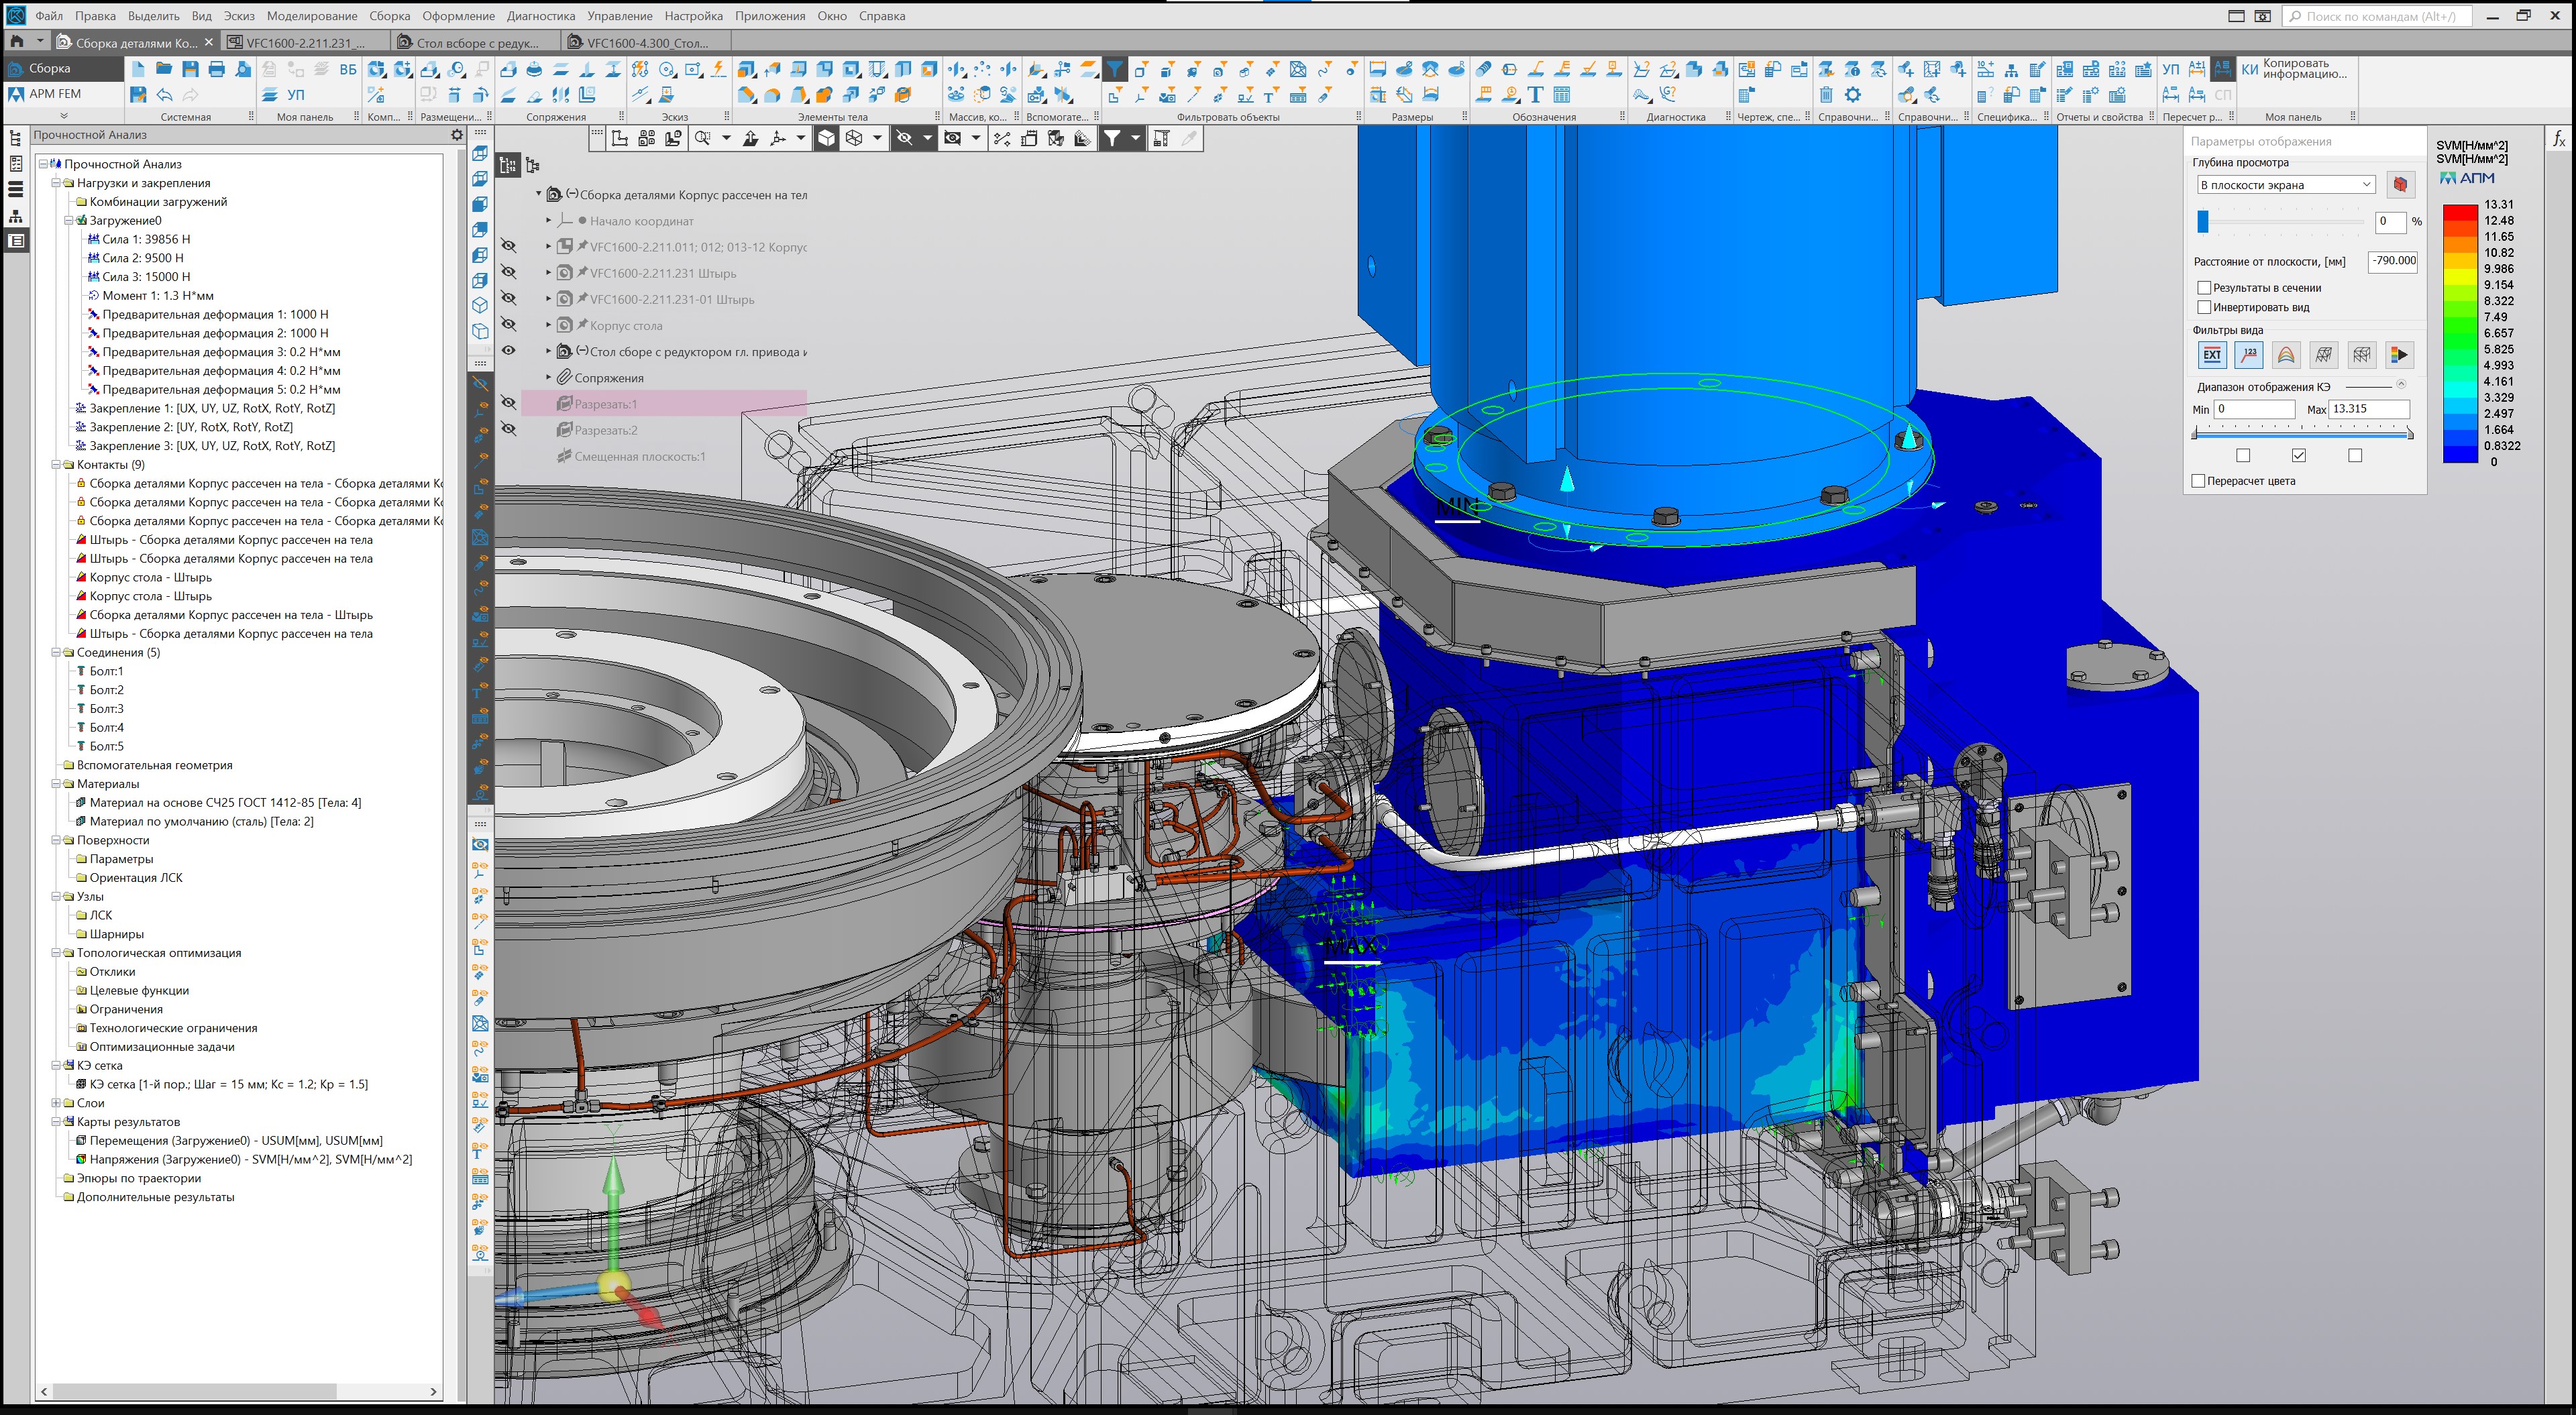
Task: Click the Max display range input field
Action: pos(2368,409)
